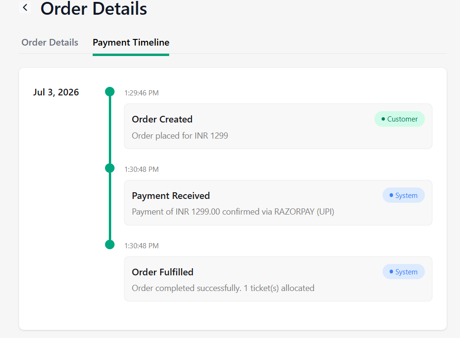The width and height of the screenshot is (460, 338).
Task: Click the 'Order placed for INR 1299' text
Action: coord(180,136)
